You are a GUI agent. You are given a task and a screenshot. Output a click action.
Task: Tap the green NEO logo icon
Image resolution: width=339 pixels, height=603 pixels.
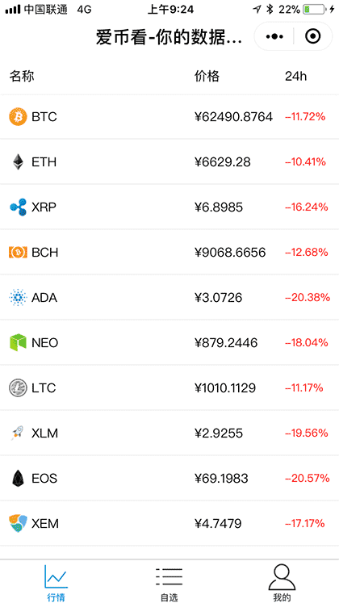[x=18, y=342]
